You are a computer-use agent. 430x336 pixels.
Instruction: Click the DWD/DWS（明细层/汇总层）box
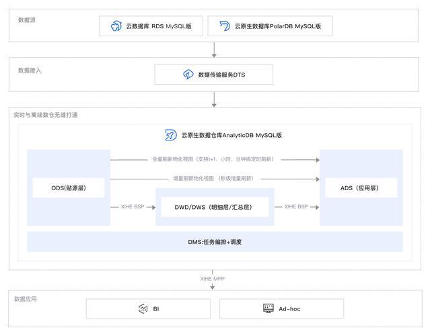pyautogui.click(x=215, y=207)
